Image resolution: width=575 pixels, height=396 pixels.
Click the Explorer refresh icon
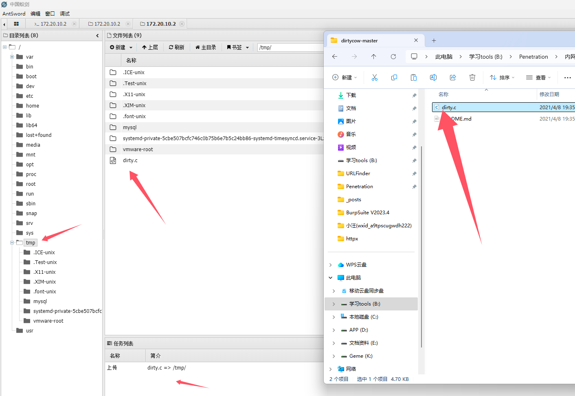(x=393, y=57)
